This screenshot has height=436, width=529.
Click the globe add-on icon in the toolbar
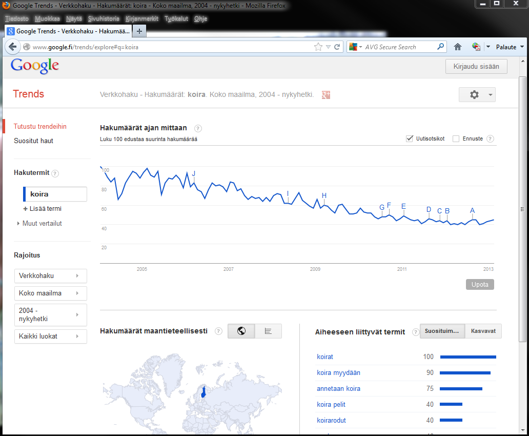(x=476, y=47)
